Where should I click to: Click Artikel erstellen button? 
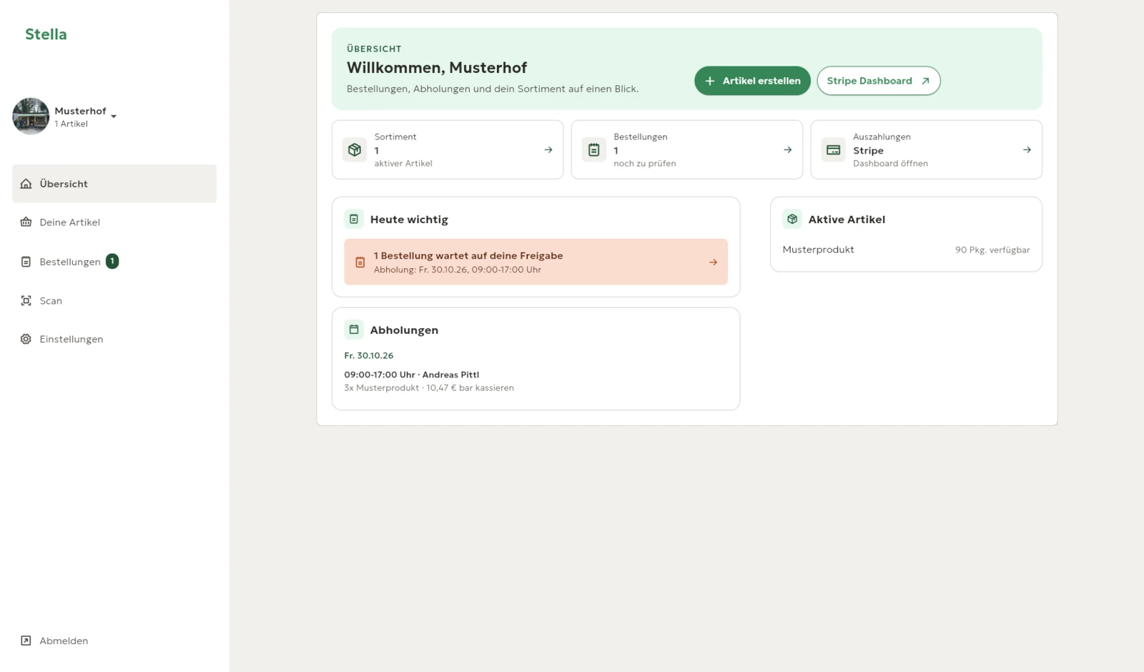[752, 81]
